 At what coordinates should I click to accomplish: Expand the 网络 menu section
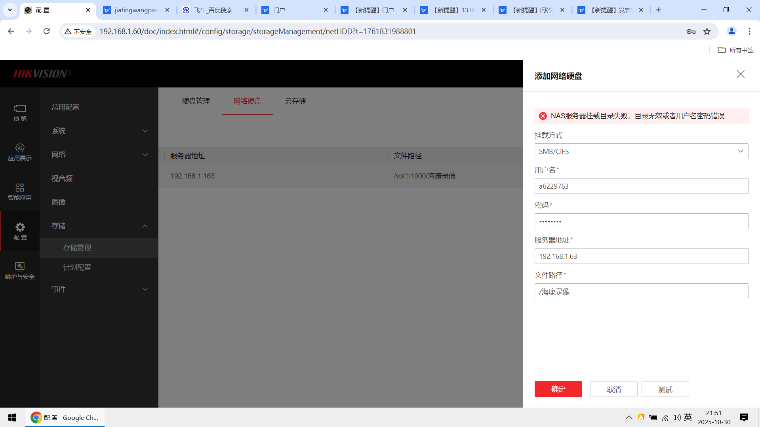tap(99, 154)
